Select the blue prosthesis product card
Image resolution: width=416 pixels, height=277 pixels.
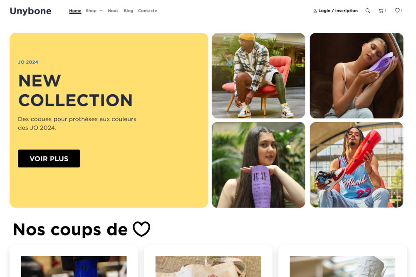tap(74, 261)
